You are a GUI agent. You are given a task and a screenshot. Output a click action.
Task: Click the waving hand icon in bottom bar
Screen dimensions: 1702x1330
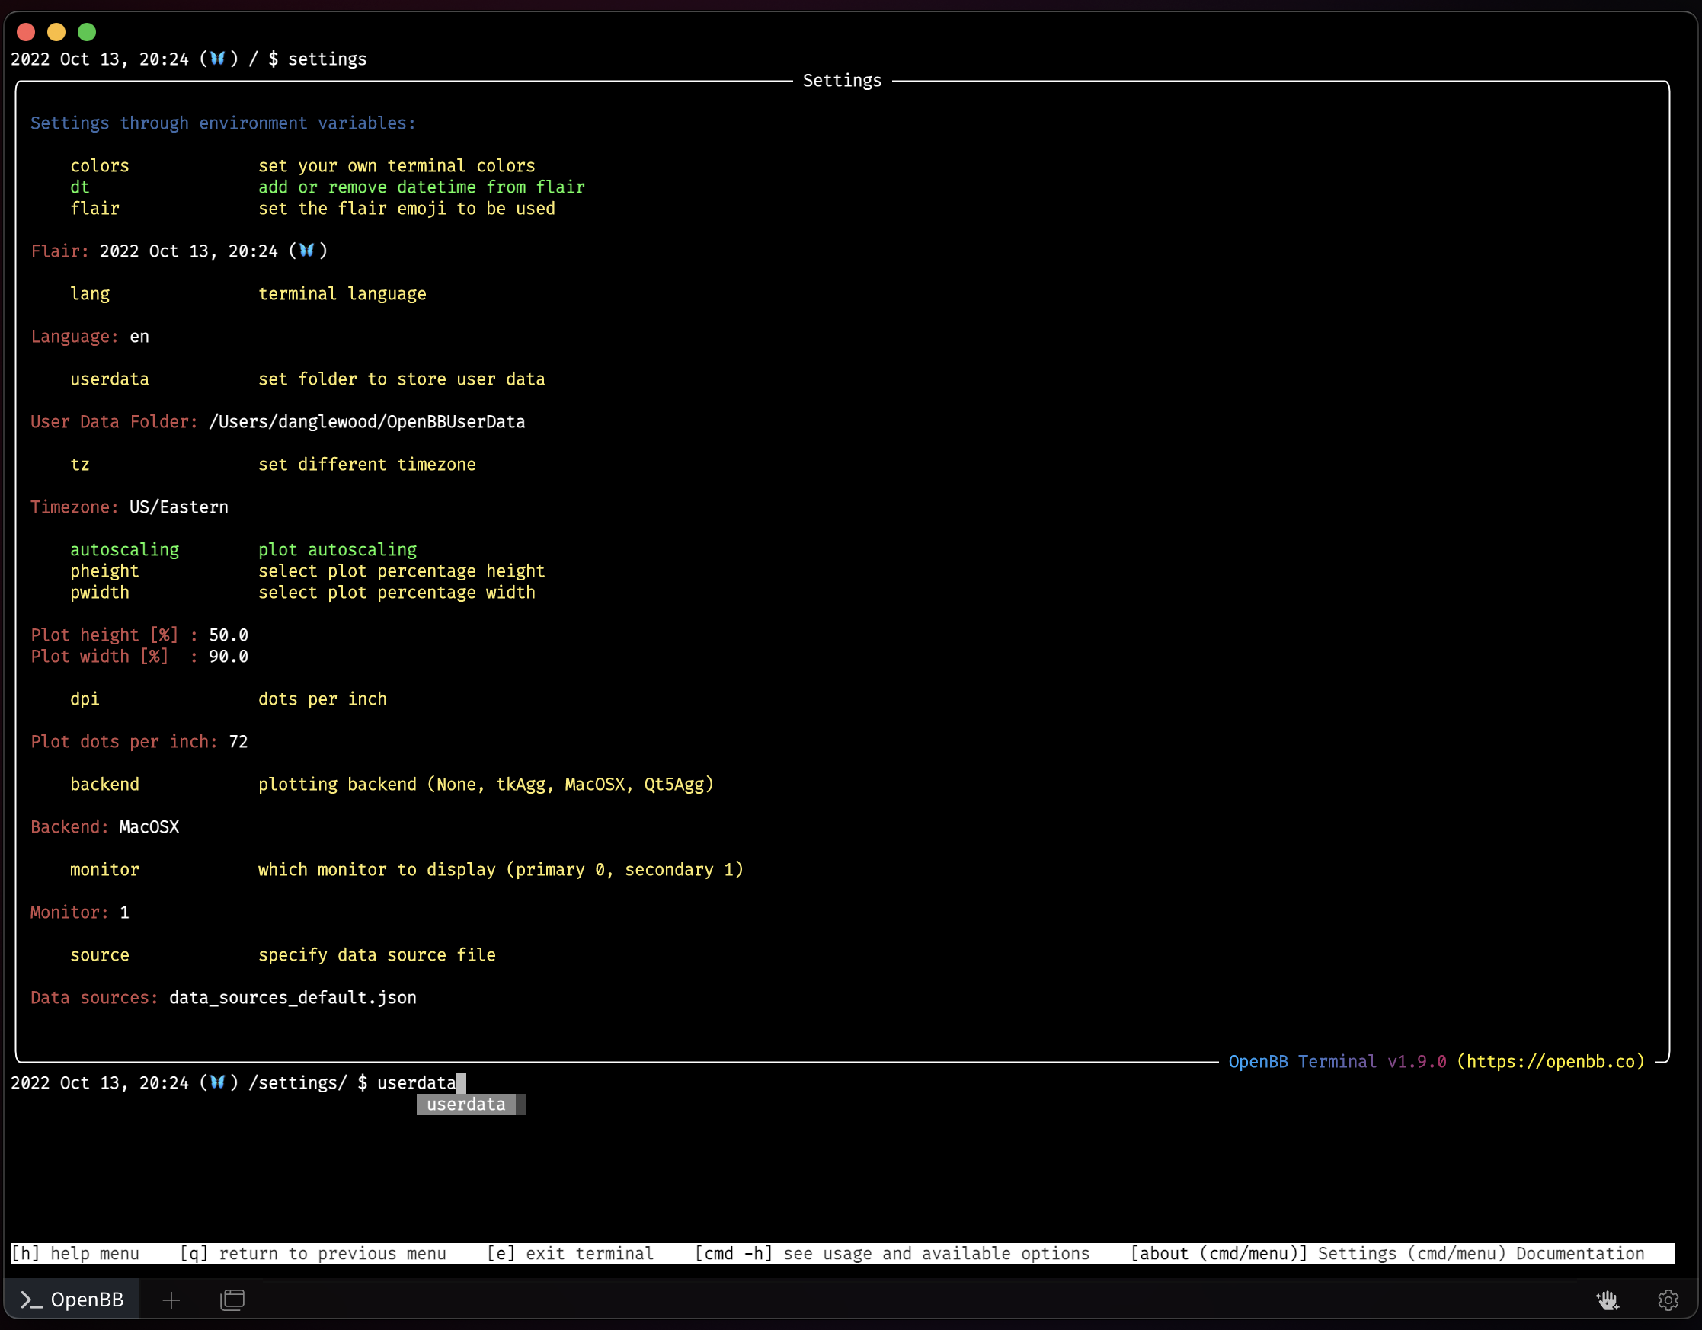point(1607,1300)
